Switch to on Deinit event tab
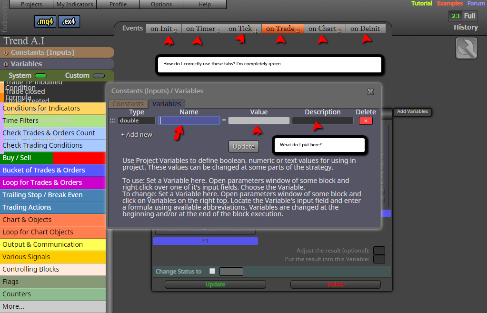487x313 pixels. (x=366, y=29)
